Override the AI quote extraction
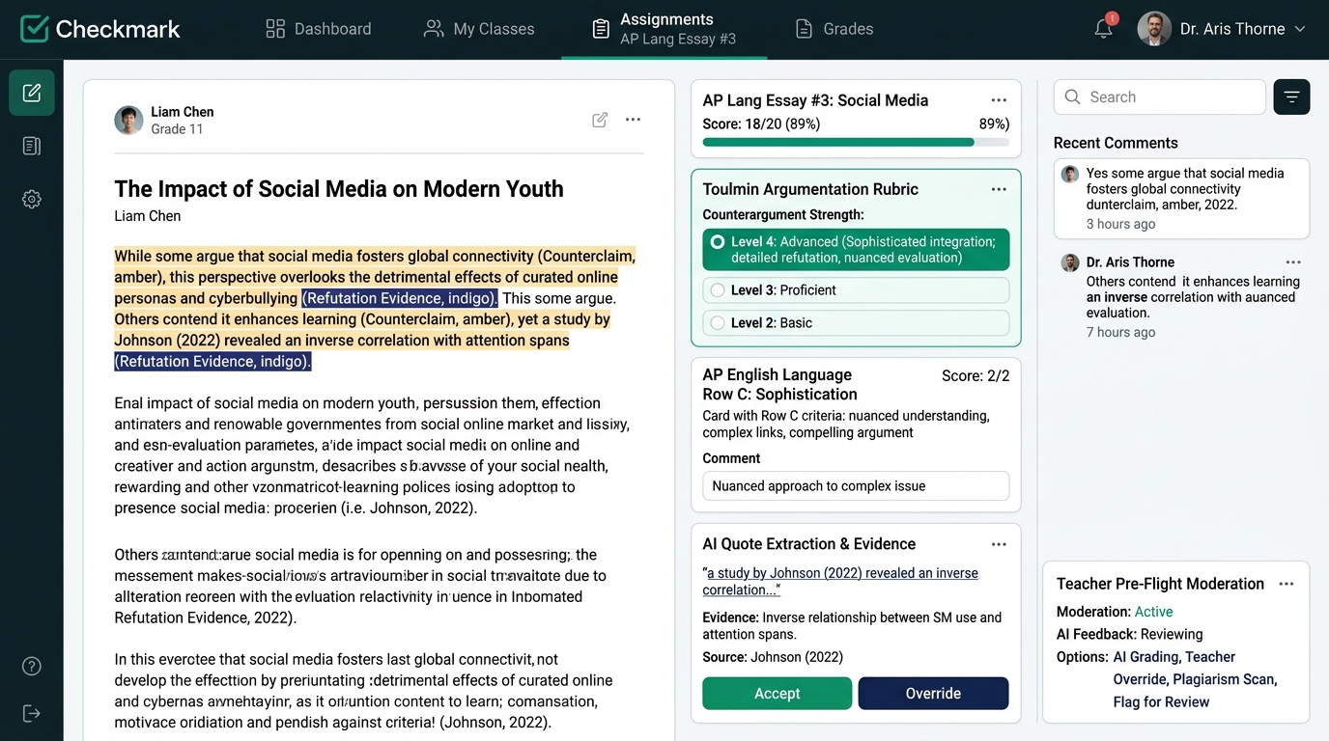This screenshot has height=741, width=1329. tap(933, 694)
